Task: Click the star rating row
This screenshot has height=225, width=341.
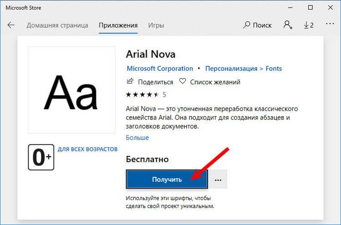Action: [x=142, y=95]
